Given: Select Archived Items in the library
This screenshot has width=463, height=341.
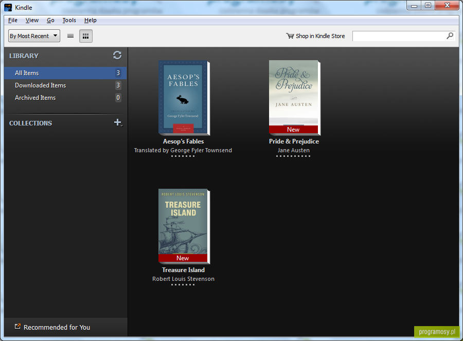Looking at the screenshot, I should (x=65, y=98).
